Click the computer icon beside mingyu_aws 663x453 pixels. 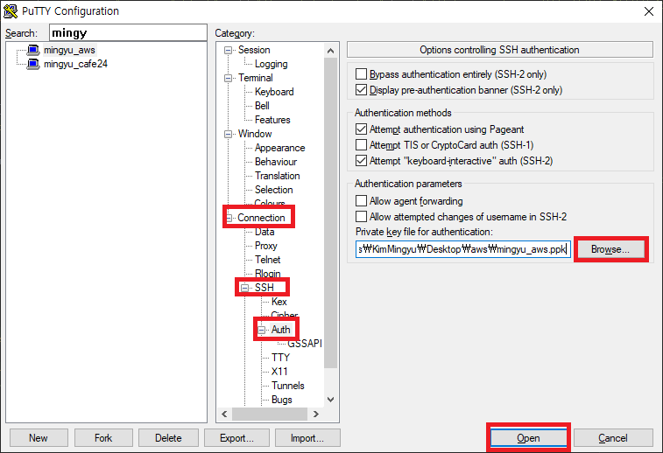tap(33, 50)
